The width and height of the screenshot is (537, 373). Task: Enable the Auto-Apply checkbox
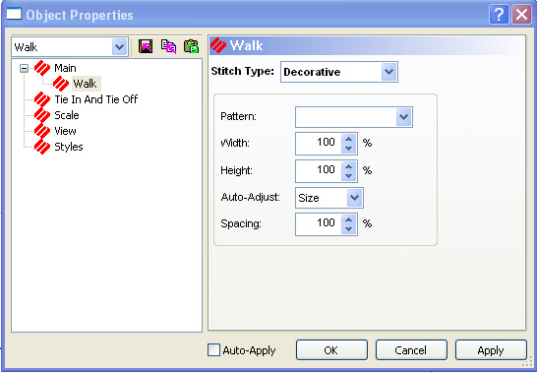pyautogui.click(x=213, y=350)
